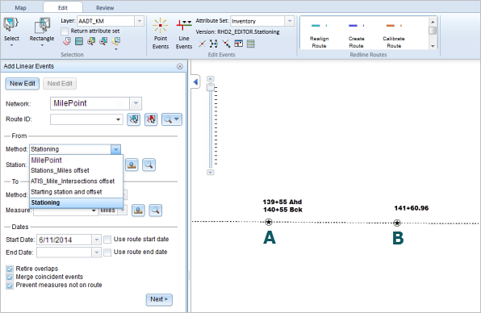Switch to the Map tab

20,8
